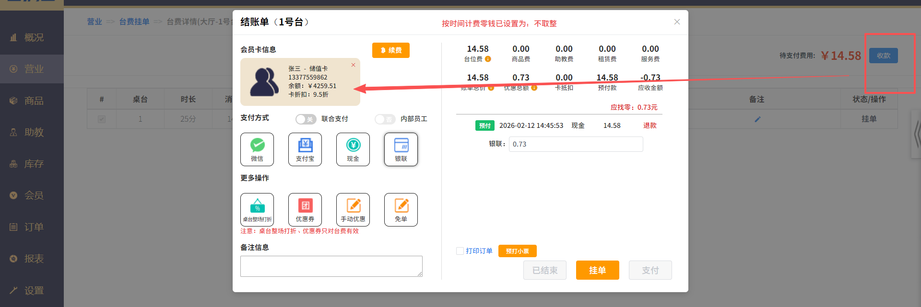Enable the internal staff (内部员工) switch
921x307 pixels.
point(385,119)
